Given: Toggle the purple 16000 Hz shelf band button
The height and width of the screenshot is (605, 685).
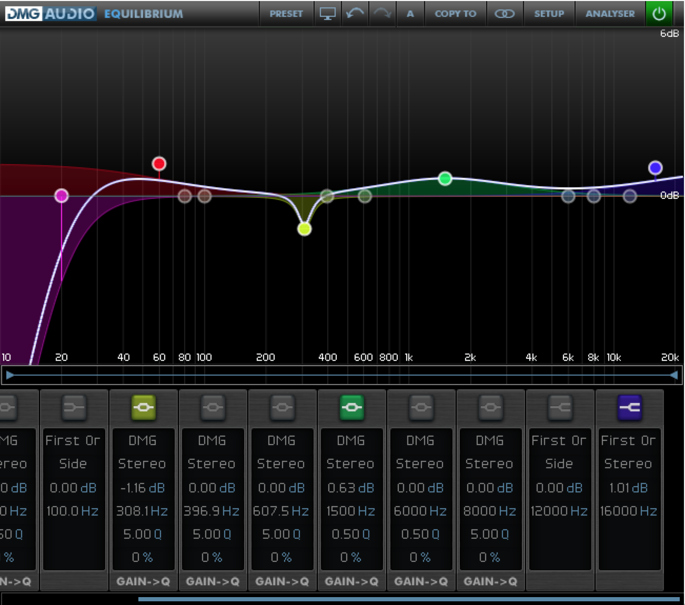Looking at the screenshot, I should click(629, 407).
